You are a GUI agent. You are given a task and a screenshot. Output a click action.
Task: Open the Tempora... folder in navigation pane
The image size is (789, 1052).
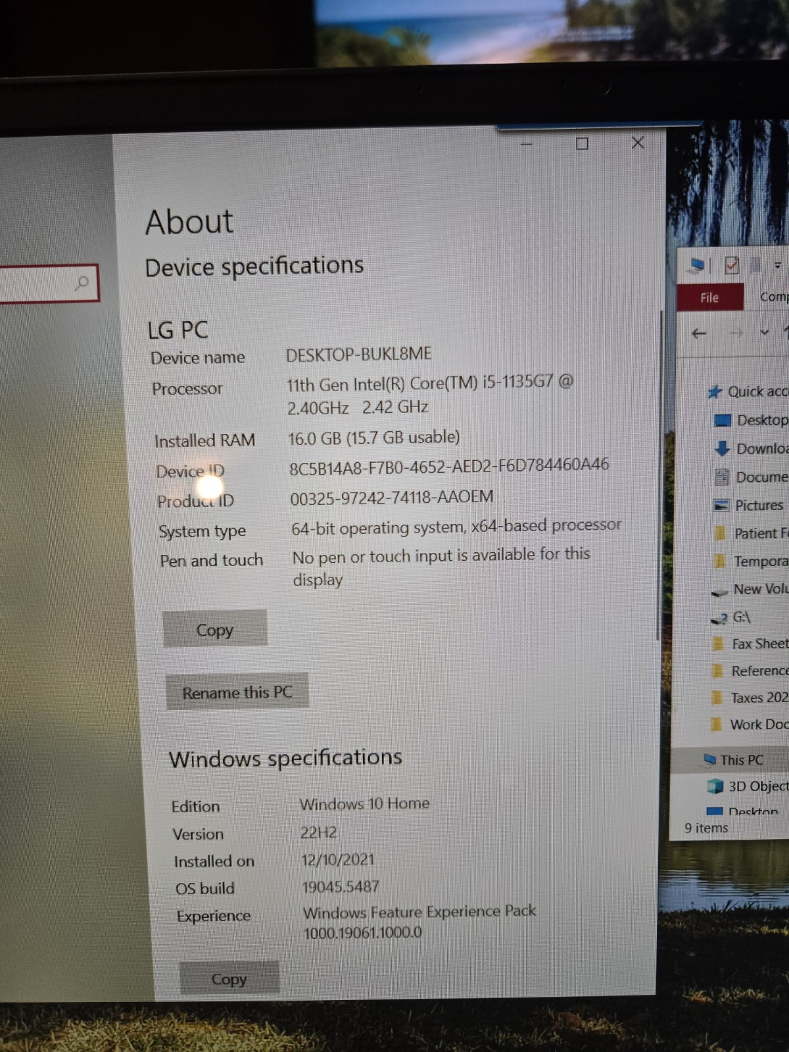pyautogui.click(x=750, y=562)
